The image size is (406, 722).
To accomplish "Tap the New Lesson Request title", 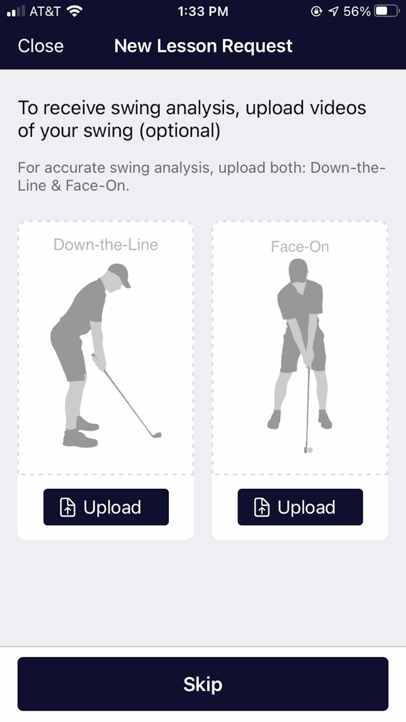I will (x=203, y=46).
